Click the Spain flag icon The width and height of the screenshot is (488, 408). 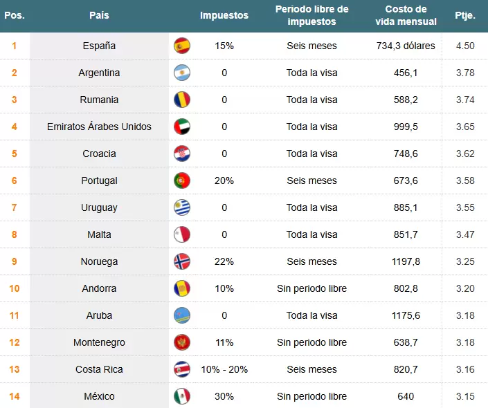point(182,46)
